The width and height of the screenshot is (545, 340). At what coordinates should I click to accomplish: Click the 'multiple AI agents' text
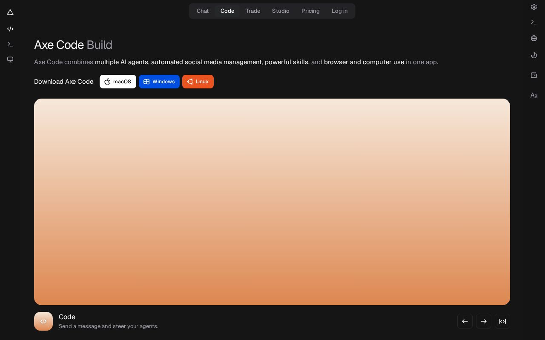coord(121,62)
